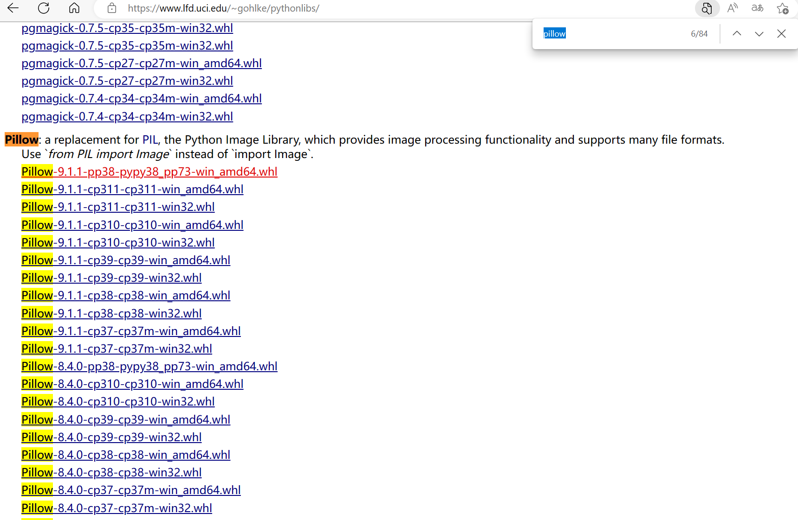
Task: Reload the page with the refresh icon
Action: click(x=44, y=8)
